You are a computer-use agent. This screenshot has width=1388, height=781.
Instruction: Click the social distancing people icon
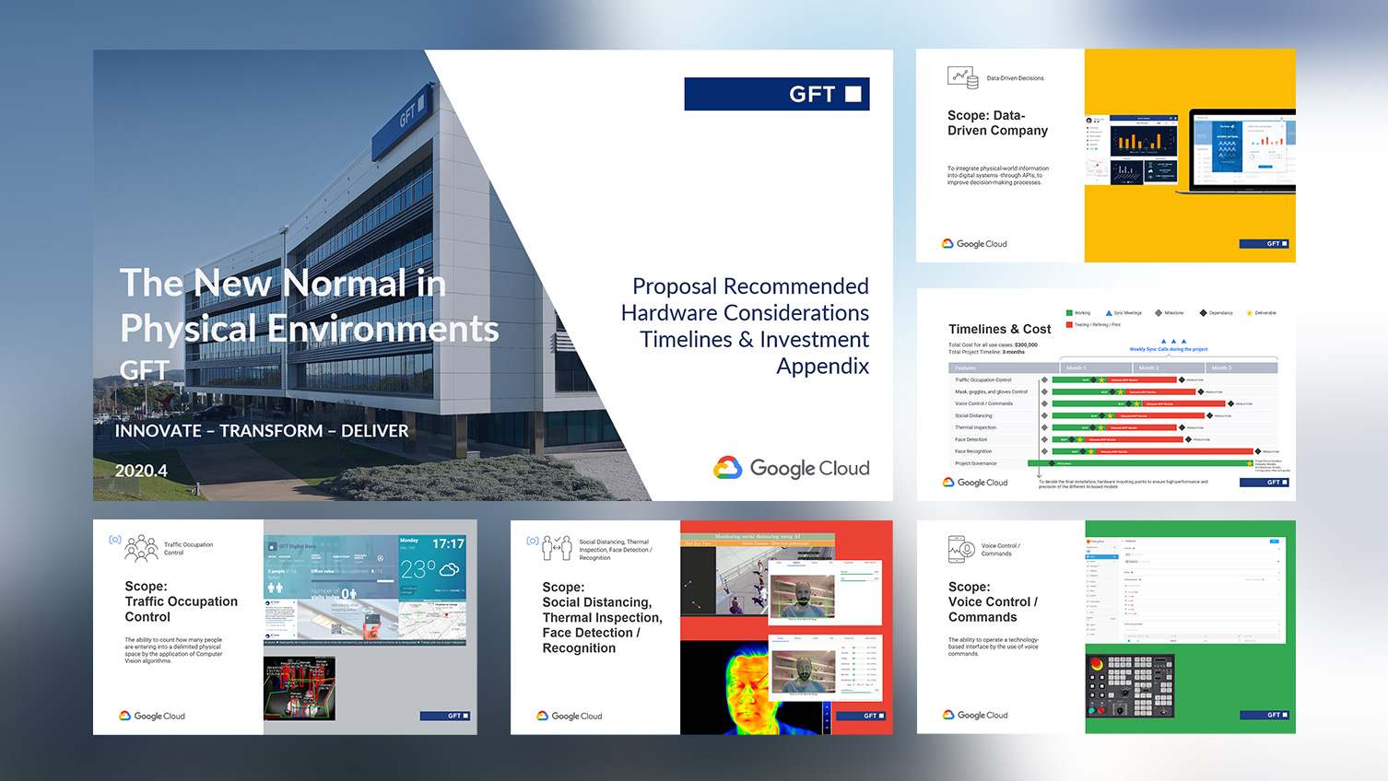point(558,548)
